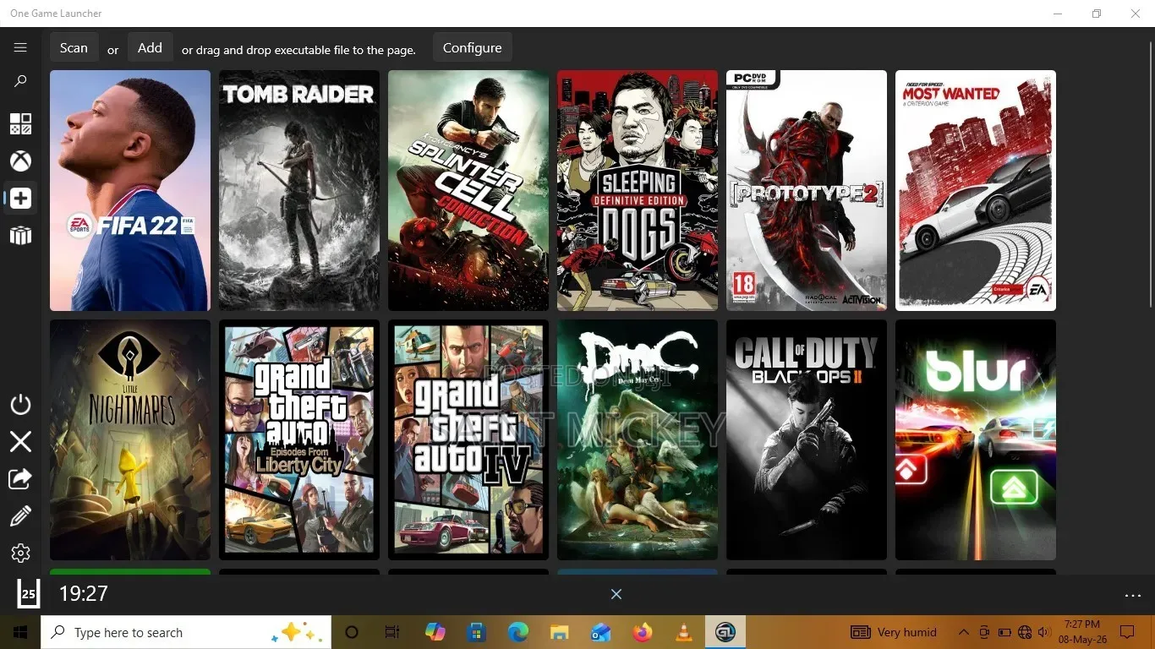Open Cortana circle on the taskbar

352,632
